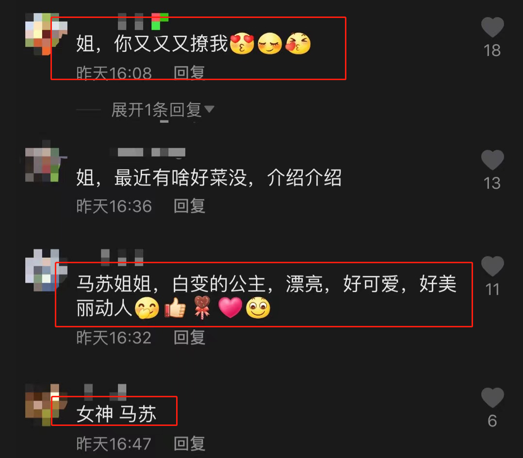This screenshot has width=523, height=458.
Task: Reply to the 昨天16:36 comment
Action: [189, 206]
